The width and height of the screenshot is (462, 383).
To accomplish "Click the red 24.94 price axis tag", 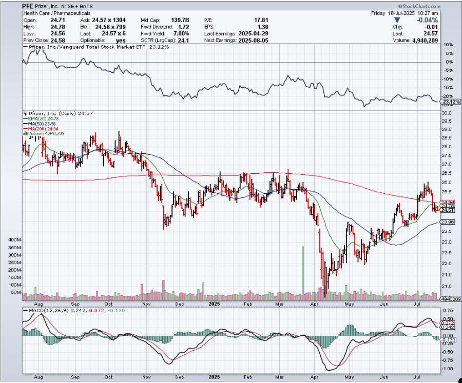I will 448,203.
